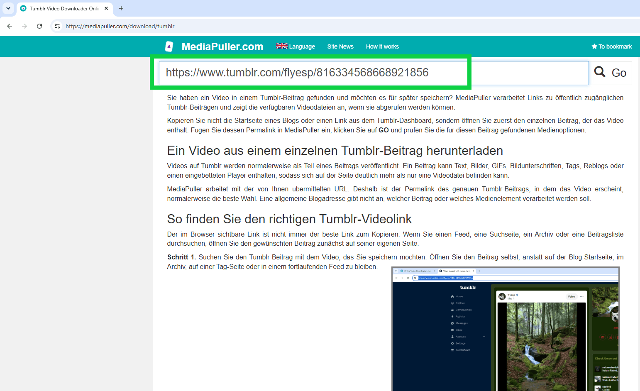Image resolution: width=640 pixels, height=391 pixels.
Task: Click the MediaPuller logo icon
Action: 169,46
